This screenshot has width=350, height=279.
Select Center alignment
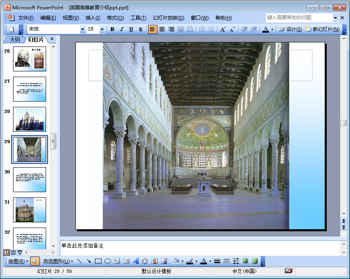(162, 29)
